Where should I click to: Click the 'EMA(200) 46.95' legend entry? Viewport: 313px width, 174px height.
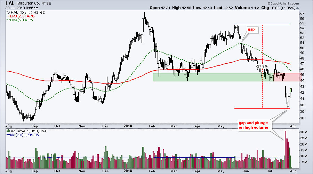22,16
